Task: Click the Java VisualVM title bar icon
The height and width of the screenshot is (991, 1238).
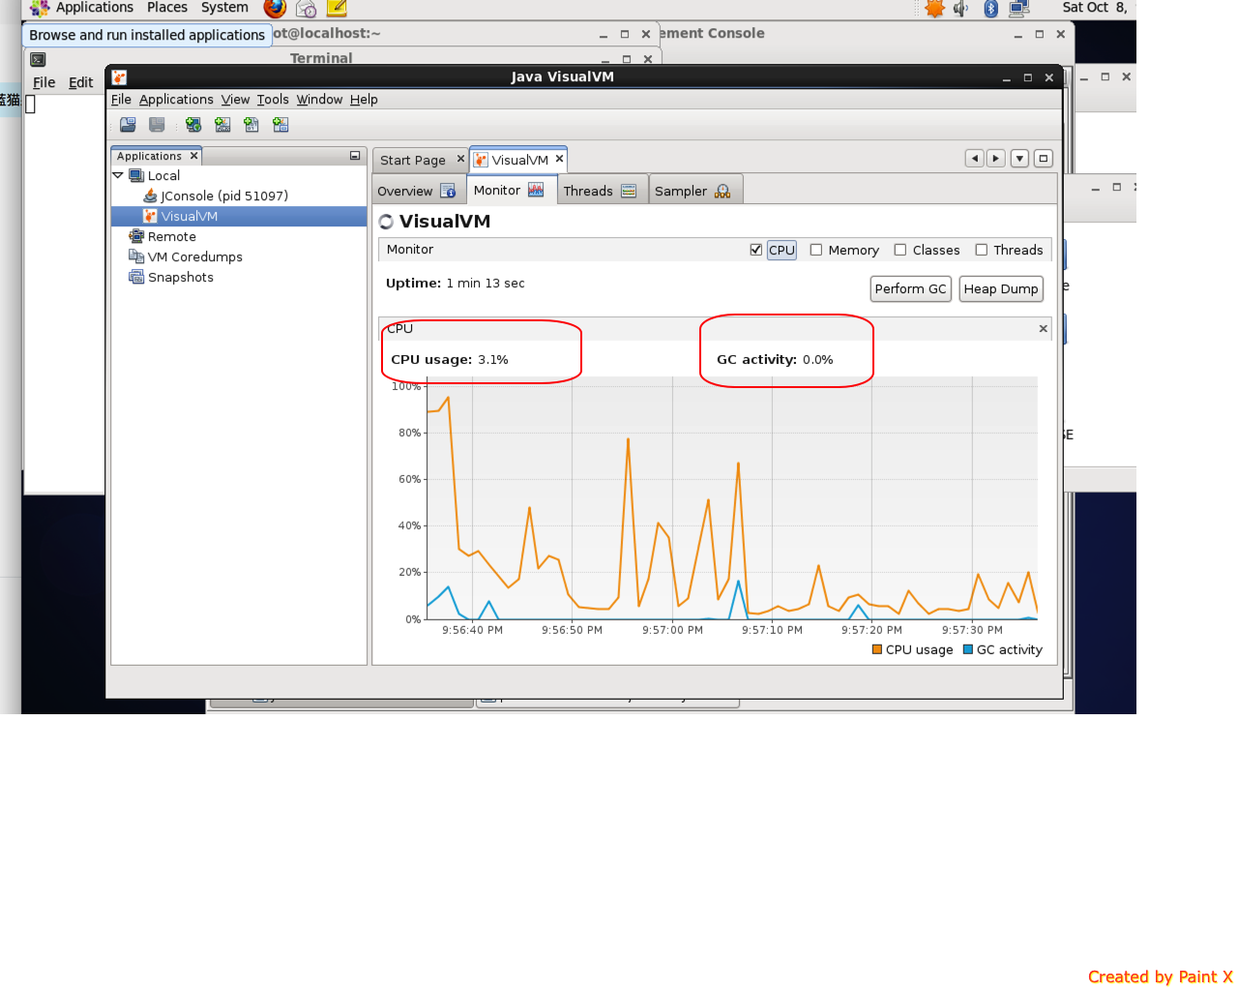Action: click(119, 76)
